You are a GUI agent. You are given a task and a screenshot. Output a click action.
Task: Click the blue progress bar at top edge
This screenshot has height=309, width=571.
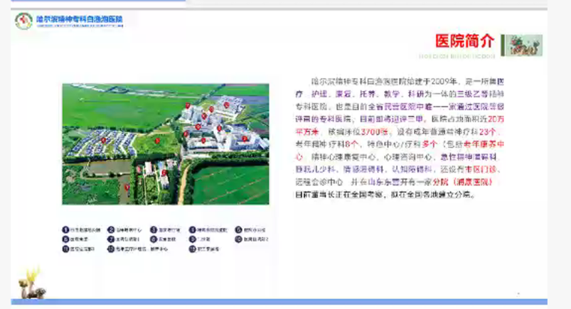coord(94,1)
